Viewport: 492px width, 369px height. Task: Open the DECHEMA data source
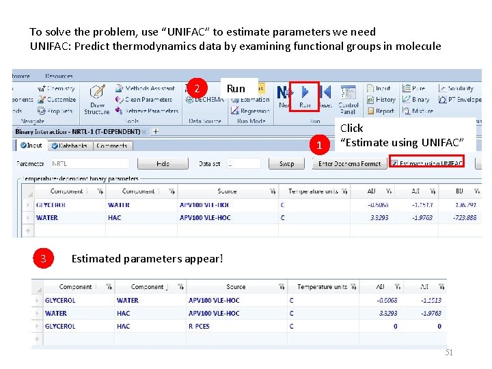pyautogui.click(x=205, y=100)
